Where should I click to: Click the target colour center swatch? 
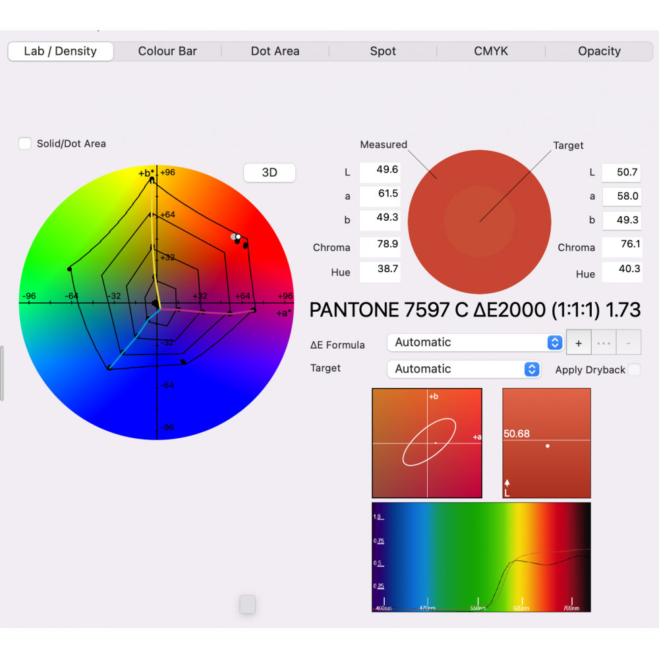(x=479, y=221)
